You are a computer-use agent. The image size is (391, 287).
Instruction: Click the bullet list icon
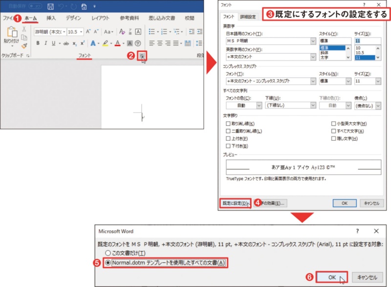coord(152,31)
